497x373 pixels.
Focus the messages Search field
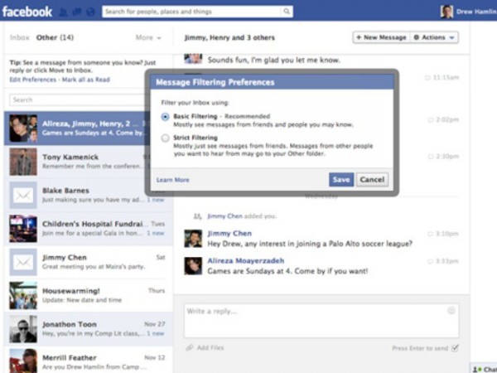click(x=78, y=100)
